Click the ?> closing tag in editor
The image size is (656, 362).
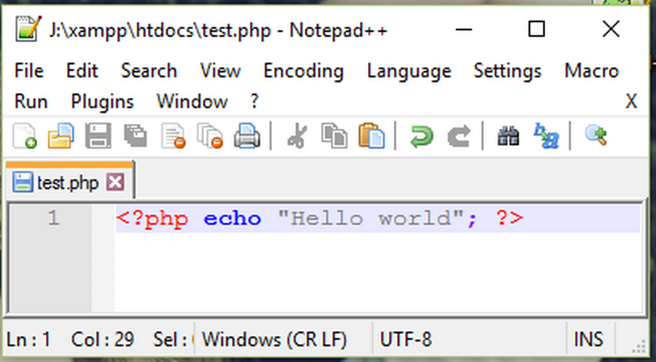click(509, 219)
